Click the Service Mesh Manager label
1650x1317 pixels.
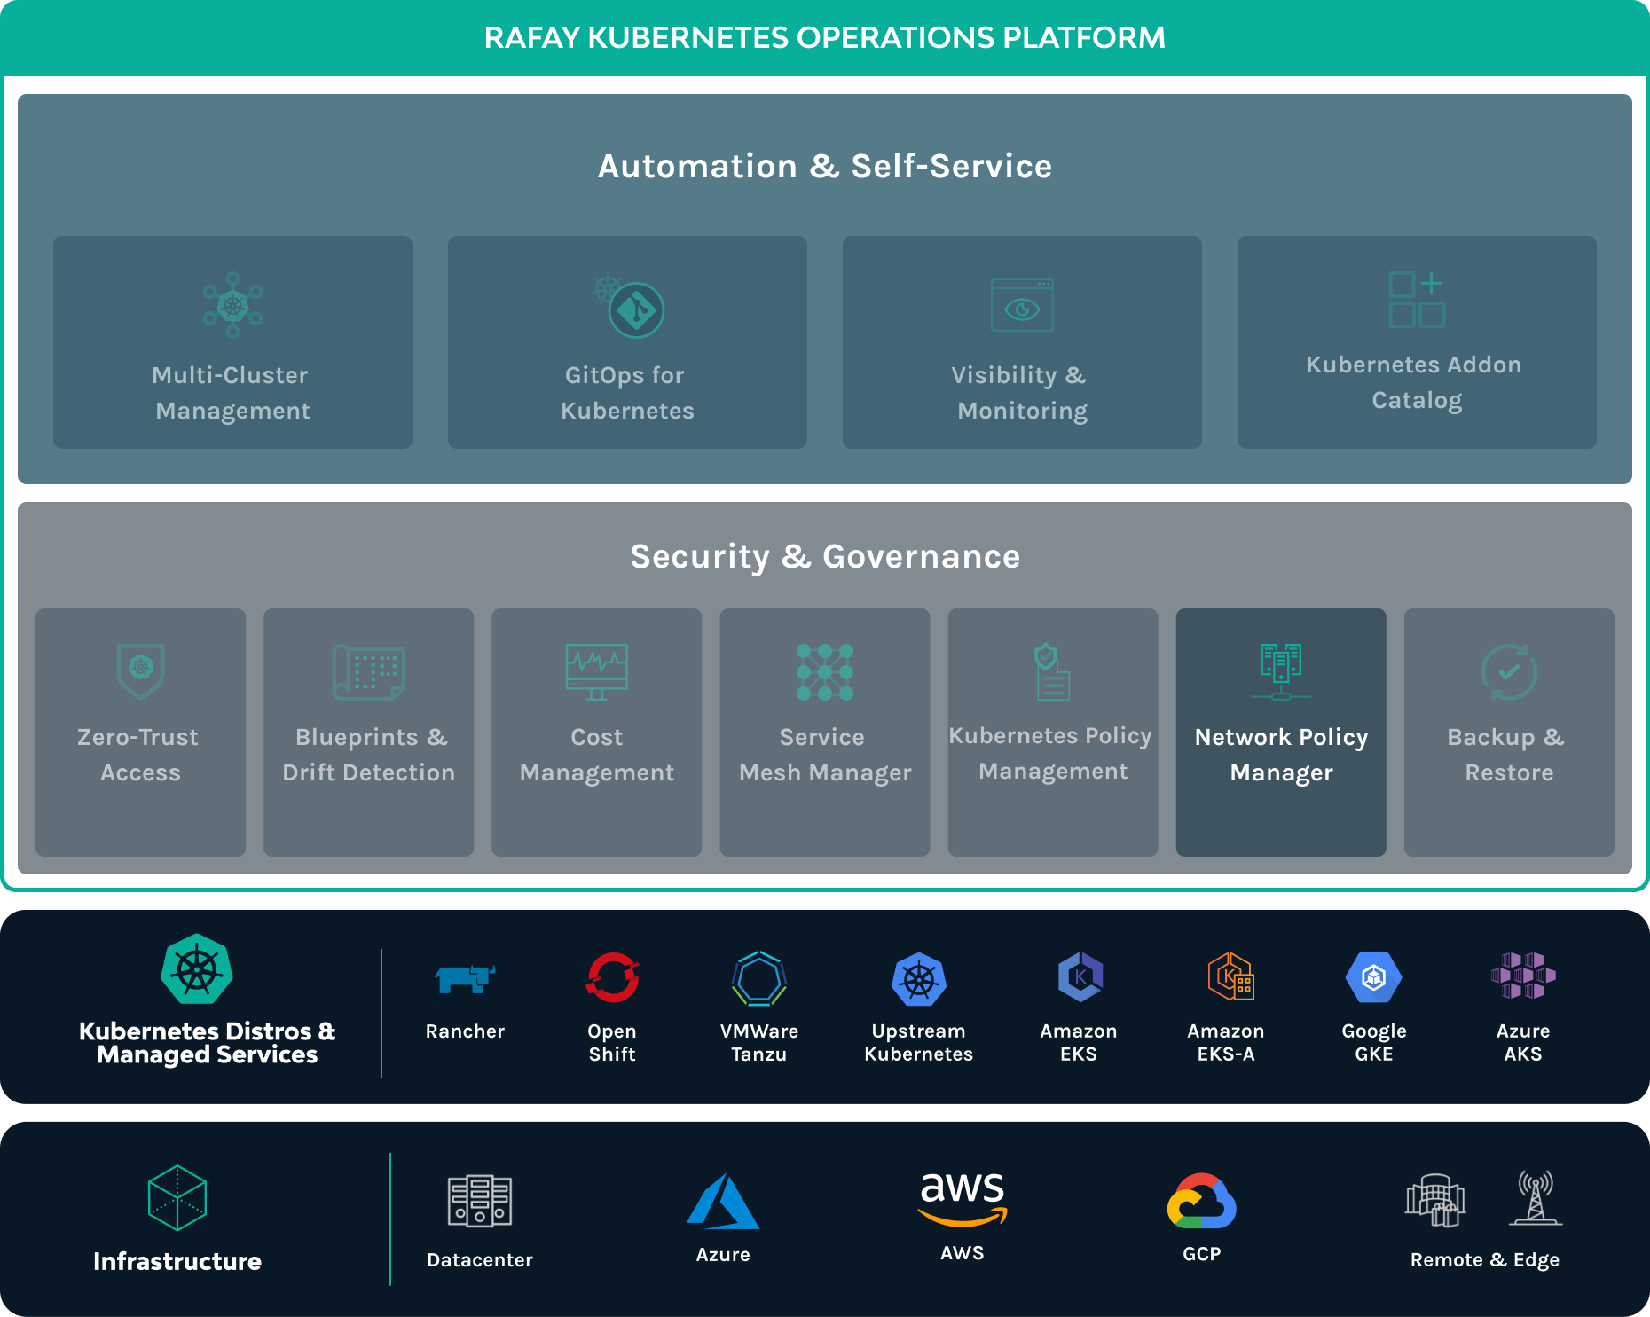(825, 755)
